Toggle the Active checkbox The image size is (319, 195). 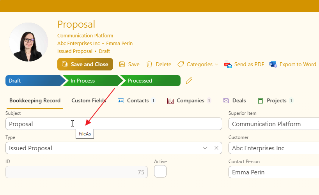point(160,171)
